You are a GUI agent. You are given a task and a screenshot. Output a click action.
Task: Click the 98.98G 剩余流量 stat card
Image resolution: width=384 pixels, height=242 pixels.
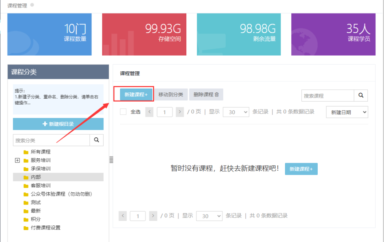[239, 34]
